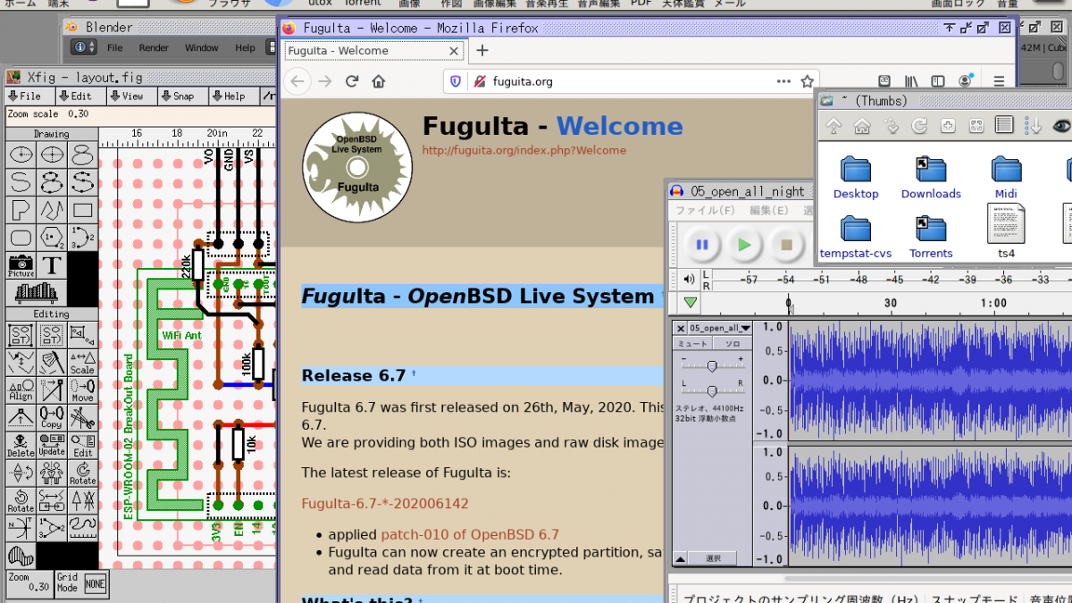Image resolution: width=1072 pixels, height=603 pixels.
Task: Adjust the Audacity track pan slider
Action: click(712, 390)
